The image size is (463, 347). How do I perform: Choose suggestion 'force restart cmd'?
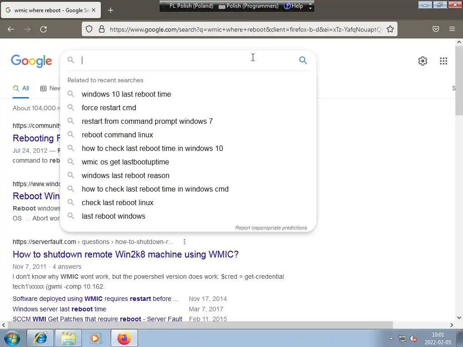188,108
